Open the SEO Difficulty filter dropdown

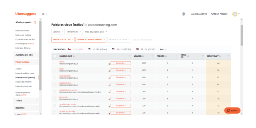(x=74, y=32)
